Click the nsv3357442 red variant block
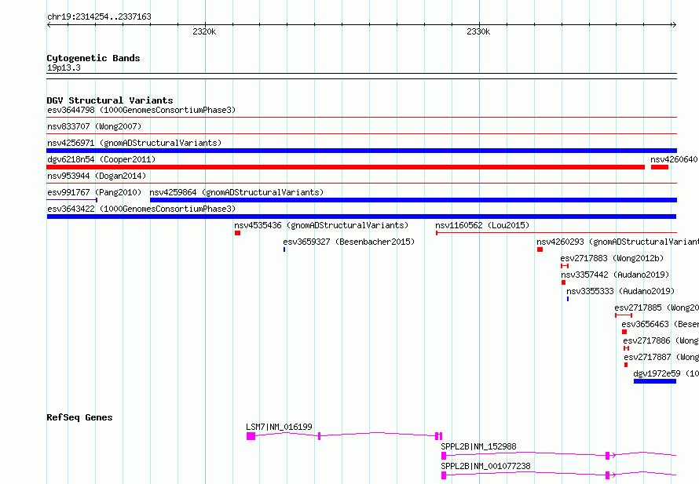The height and width of the screenshot is (484, 699). 563,282
